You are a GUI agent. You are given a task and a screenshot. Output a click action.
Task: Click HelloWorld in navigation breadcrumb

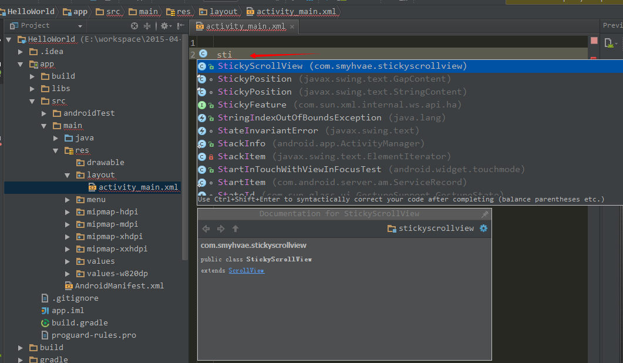pyautogui.click(x=27, y=12)
